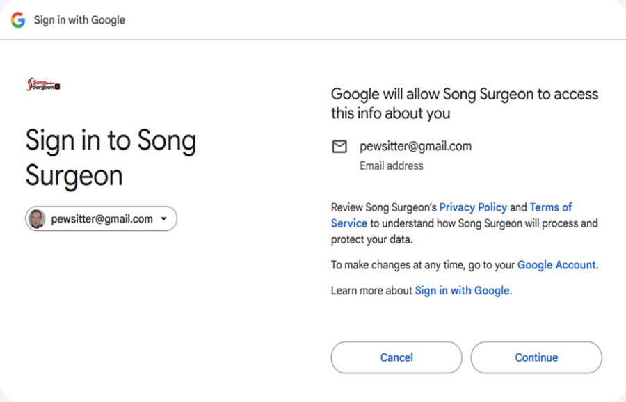
Task: Click the 'Email address' caption label
Action: 391,166
